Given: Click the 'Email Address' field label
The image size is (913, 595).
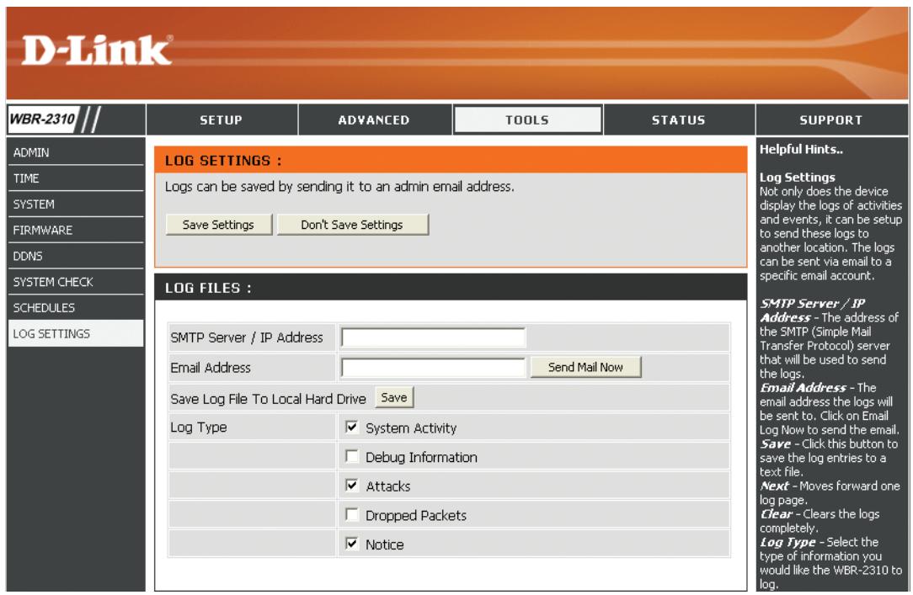Looking at the screenshot, I should coord(211,368).
